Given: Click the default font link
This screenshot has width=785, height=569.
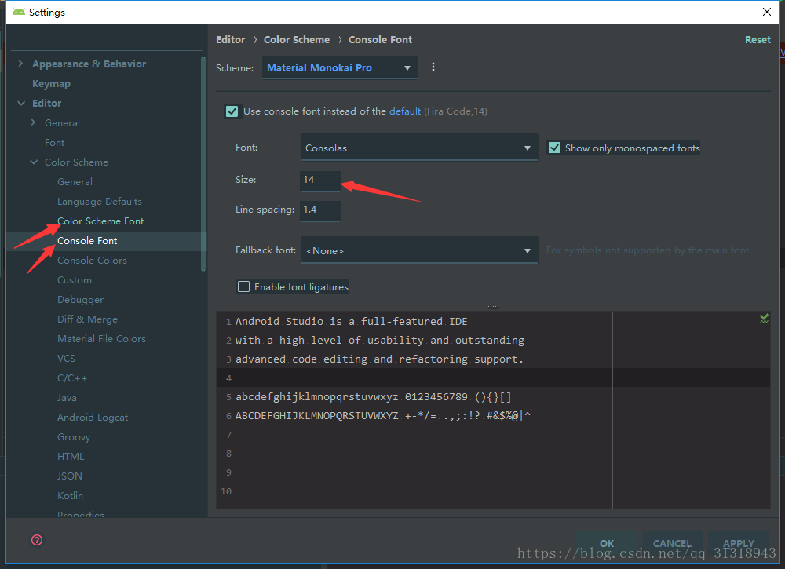Looking at the screenshot, I should 404,111.
